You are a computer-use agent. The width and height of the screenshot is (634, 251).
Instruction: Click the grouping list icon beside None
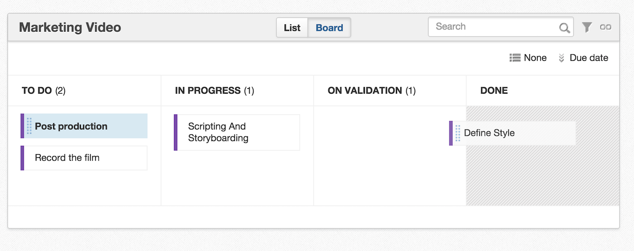pyautogui.click(x=515, y=58)
